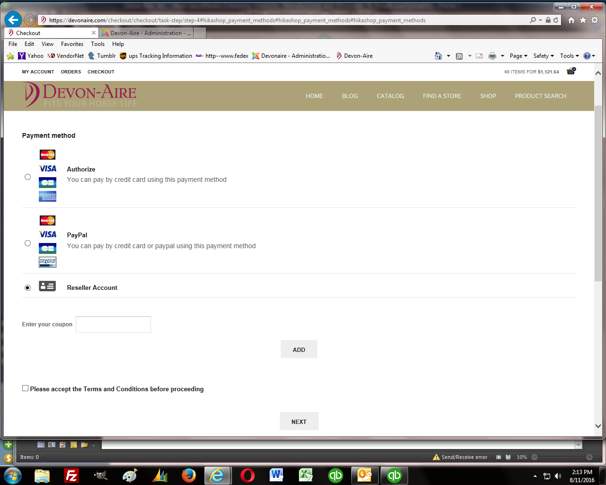Viewport: 606px width, 485px height.
Task: Open Microsoft Word from the taskbar
Action: (276, 475)
